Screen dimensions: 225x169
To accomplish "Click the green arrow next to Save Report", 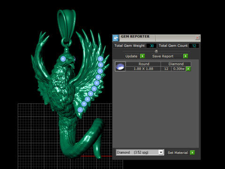I will [x=186, y=56].
